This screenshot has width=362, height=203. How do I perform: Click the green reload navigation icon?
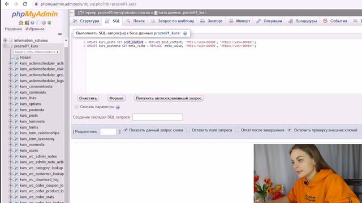(x=49, y=23)
